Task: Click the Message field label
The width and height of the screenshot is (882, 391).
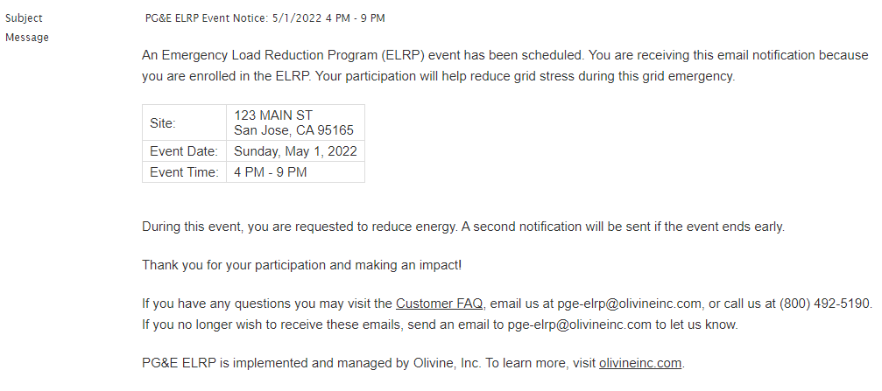Action: 27,38
